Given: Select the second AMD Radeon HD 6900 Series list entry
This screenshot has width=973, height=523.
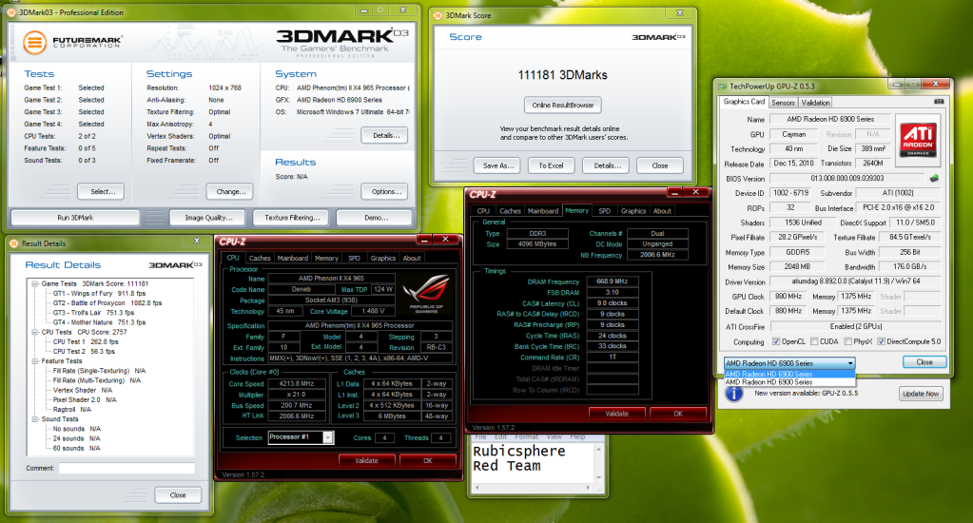Looking at the screenshot, I should [x=789, y=382].
